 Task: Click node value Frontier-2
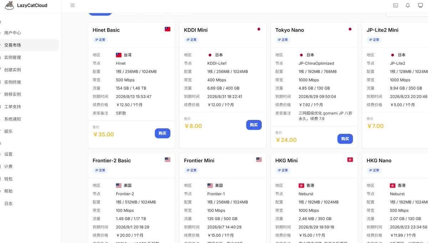(x=125, y=194)
